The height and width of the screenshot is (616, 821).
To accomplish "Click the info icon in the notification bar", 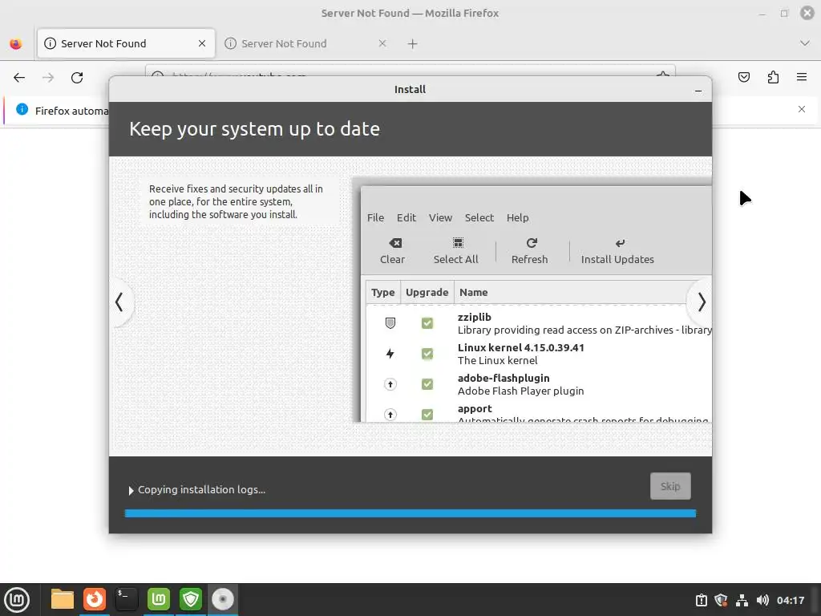I will (22, 109).
